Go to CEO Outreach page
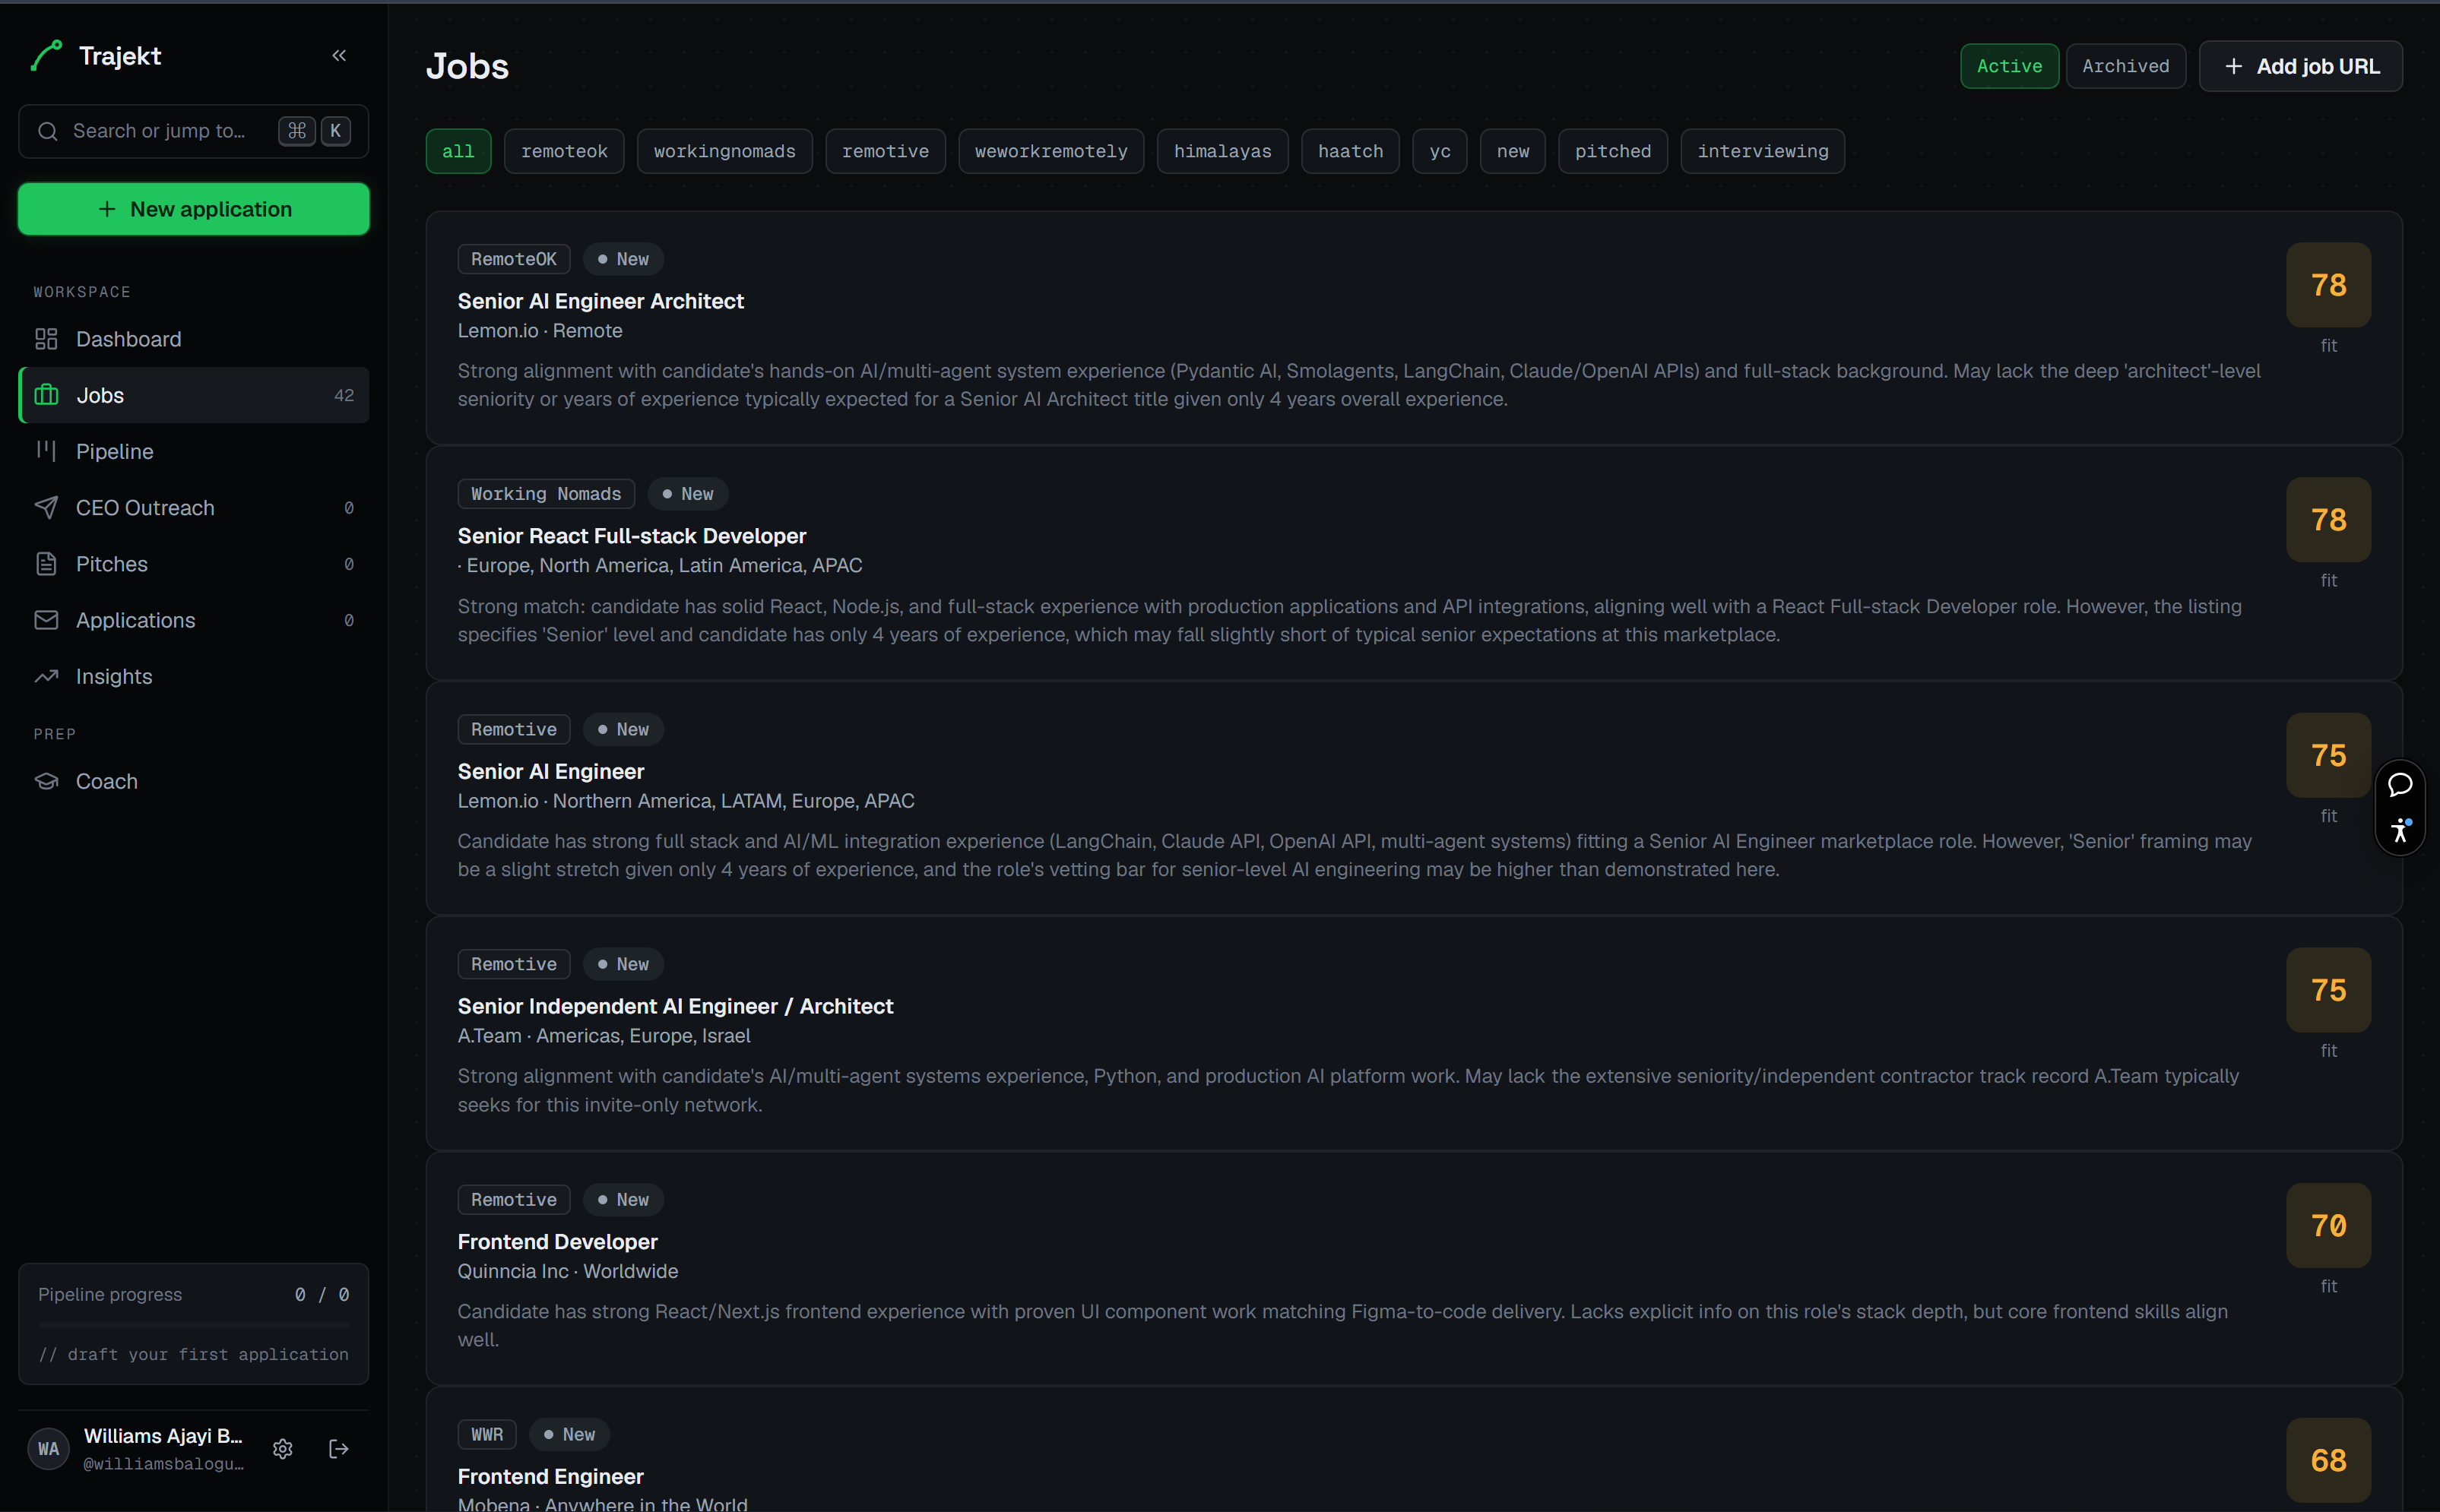Viewport: 2440px width, 1512px height. (194, 508)
